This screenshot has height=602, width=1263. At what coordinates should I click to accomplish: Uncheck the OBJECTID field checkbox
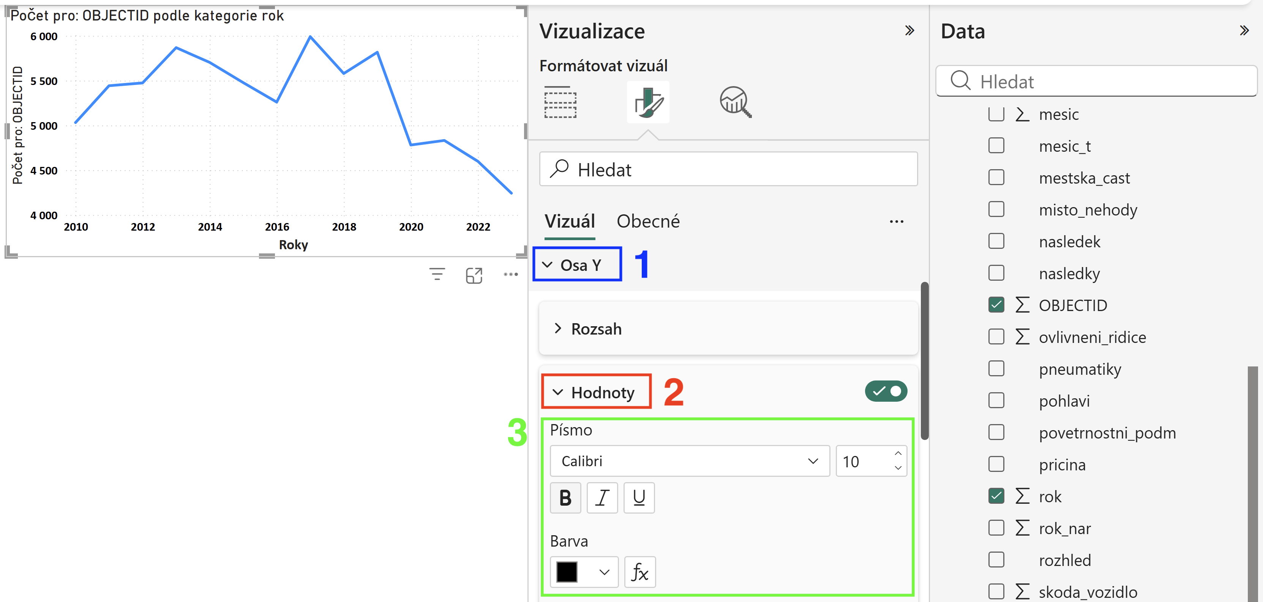tap(996, 305)
